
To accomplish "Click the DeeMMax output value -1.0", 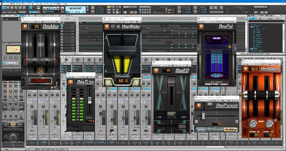I will point(268,135).
